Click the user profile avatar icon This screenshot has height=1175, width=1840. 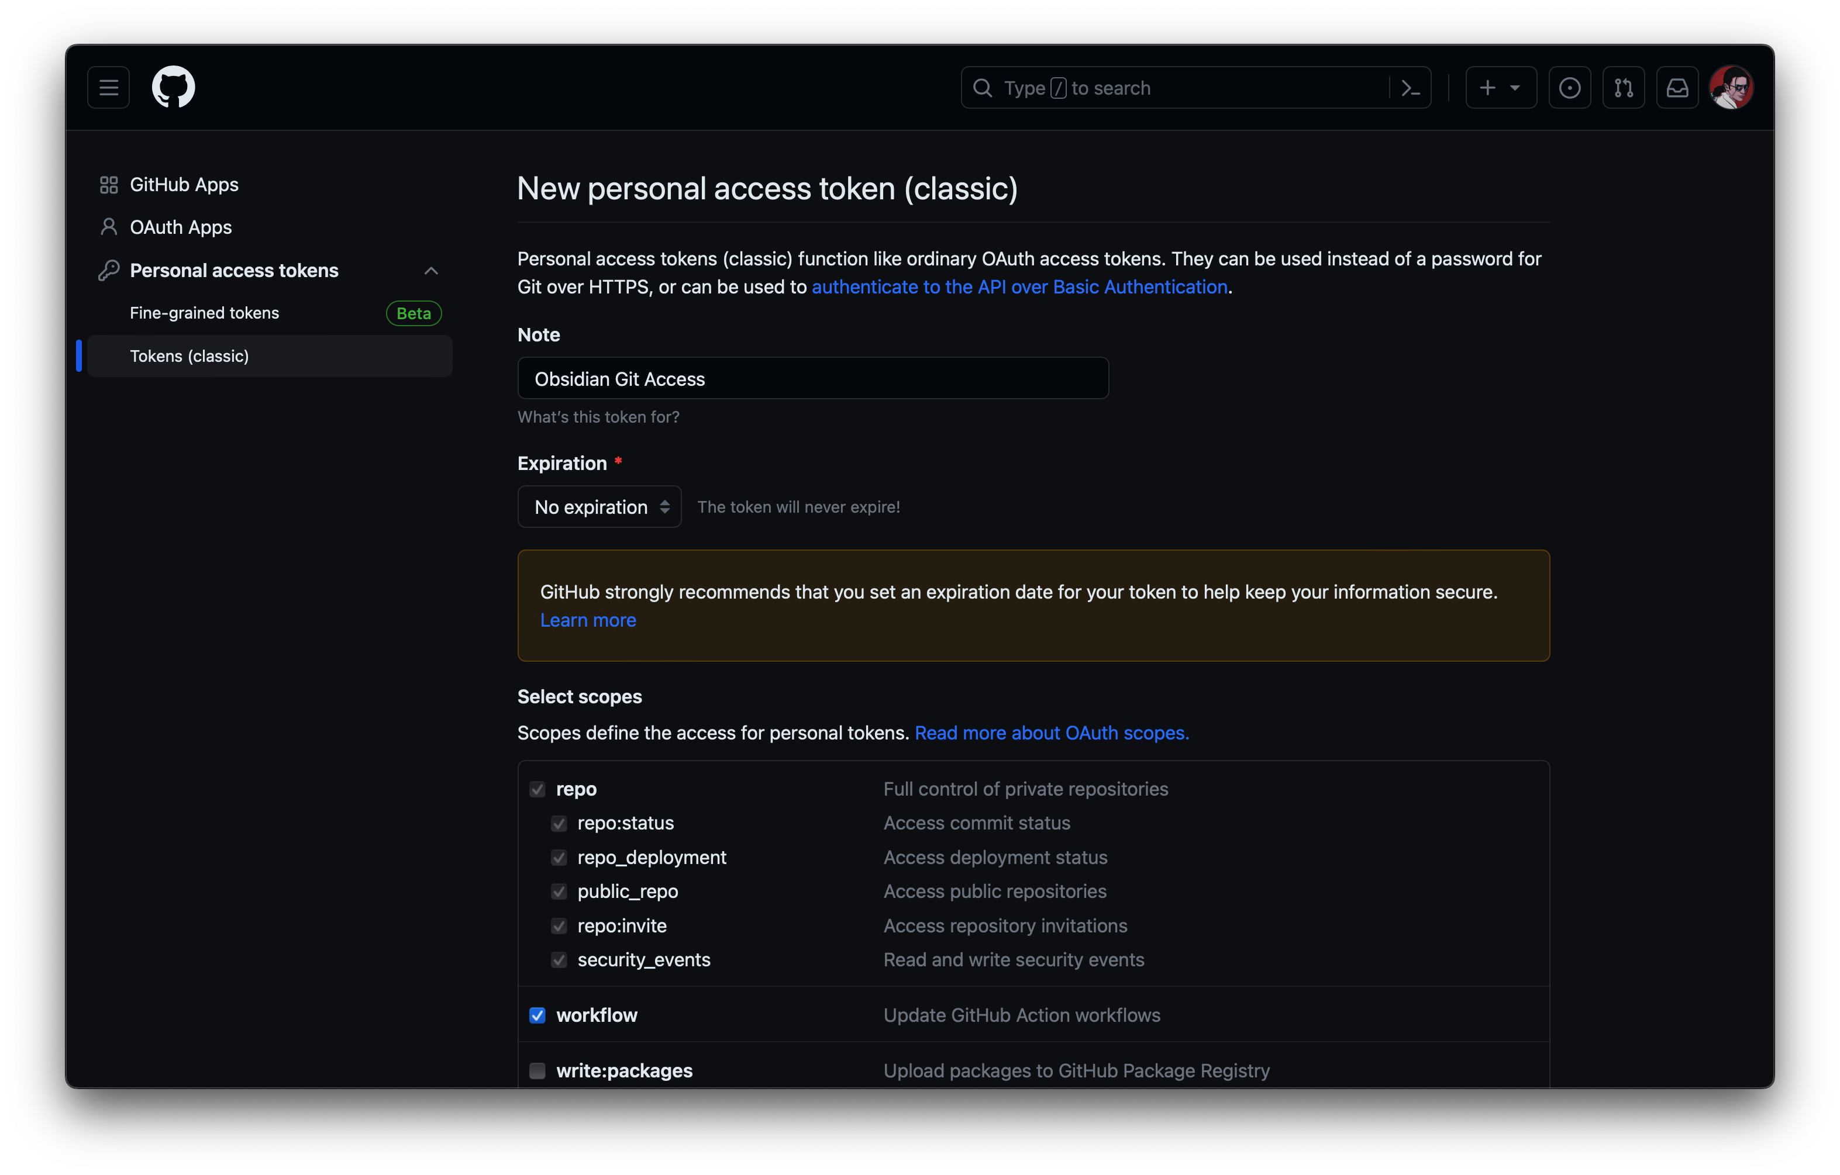coord(1734,87)
